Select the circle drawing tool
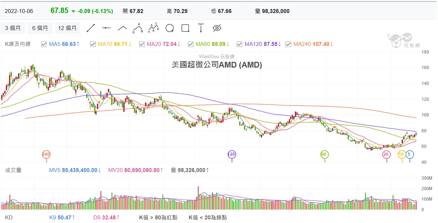 [x=169, y=28]
